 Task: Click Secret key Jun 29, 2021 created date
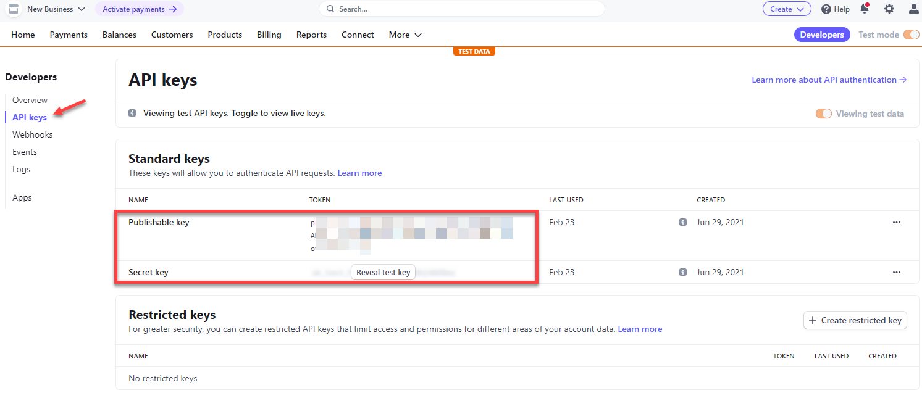[720, 272]
